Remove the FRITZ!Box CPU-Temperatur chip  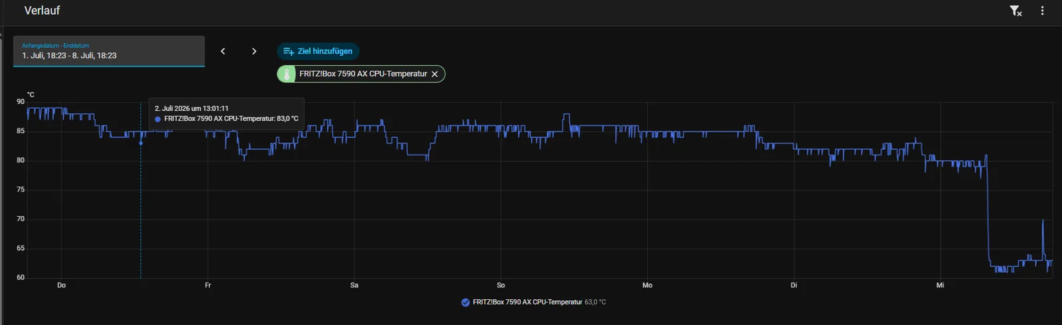pos(435,74)
